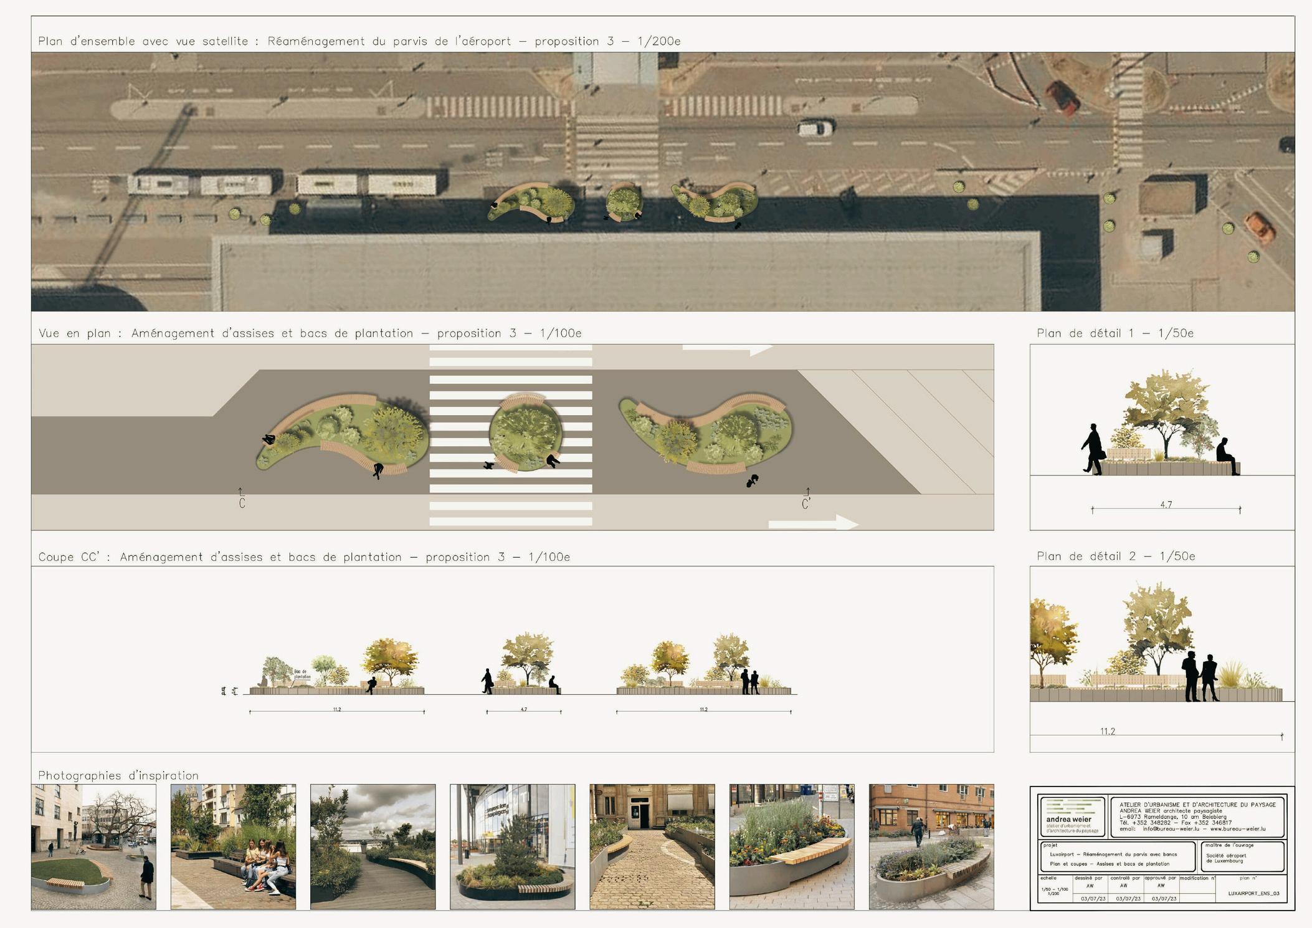
Task: Click the www.bureau-weier.lu website address
Action: (x=1237, y=829)
